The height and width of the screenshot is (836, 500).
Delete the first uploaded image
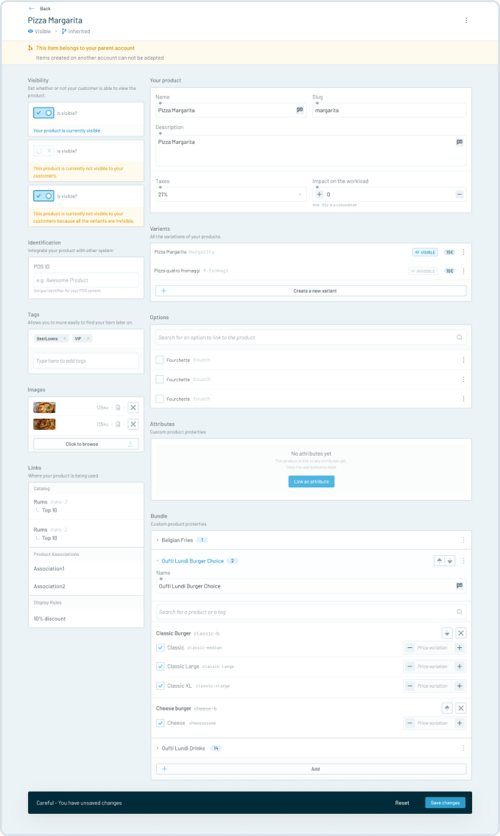coord(133,408)
